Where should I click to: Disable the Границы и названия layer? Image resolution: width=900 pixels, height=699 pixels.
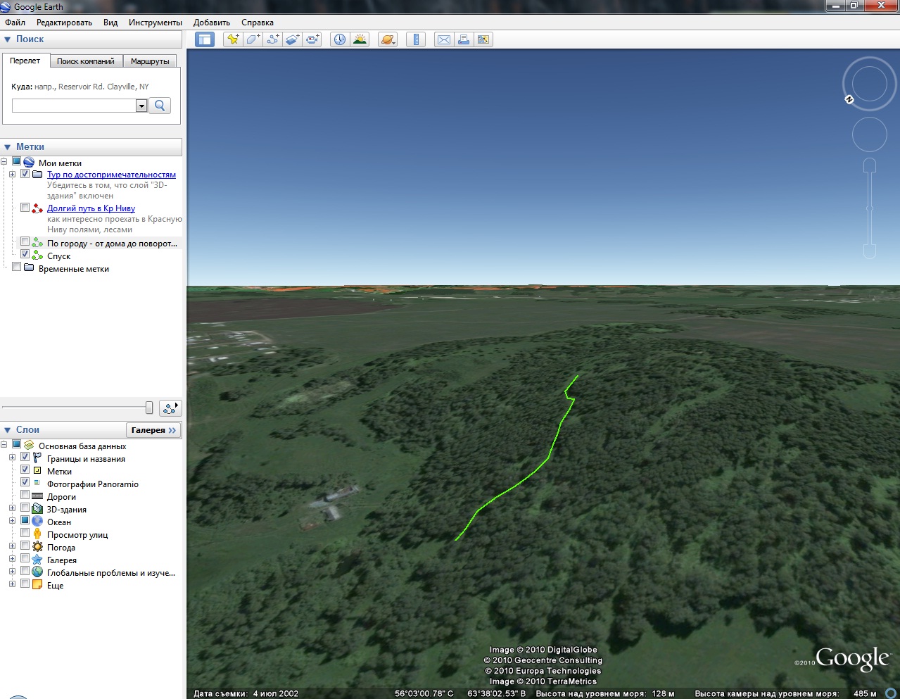[25, 457]
